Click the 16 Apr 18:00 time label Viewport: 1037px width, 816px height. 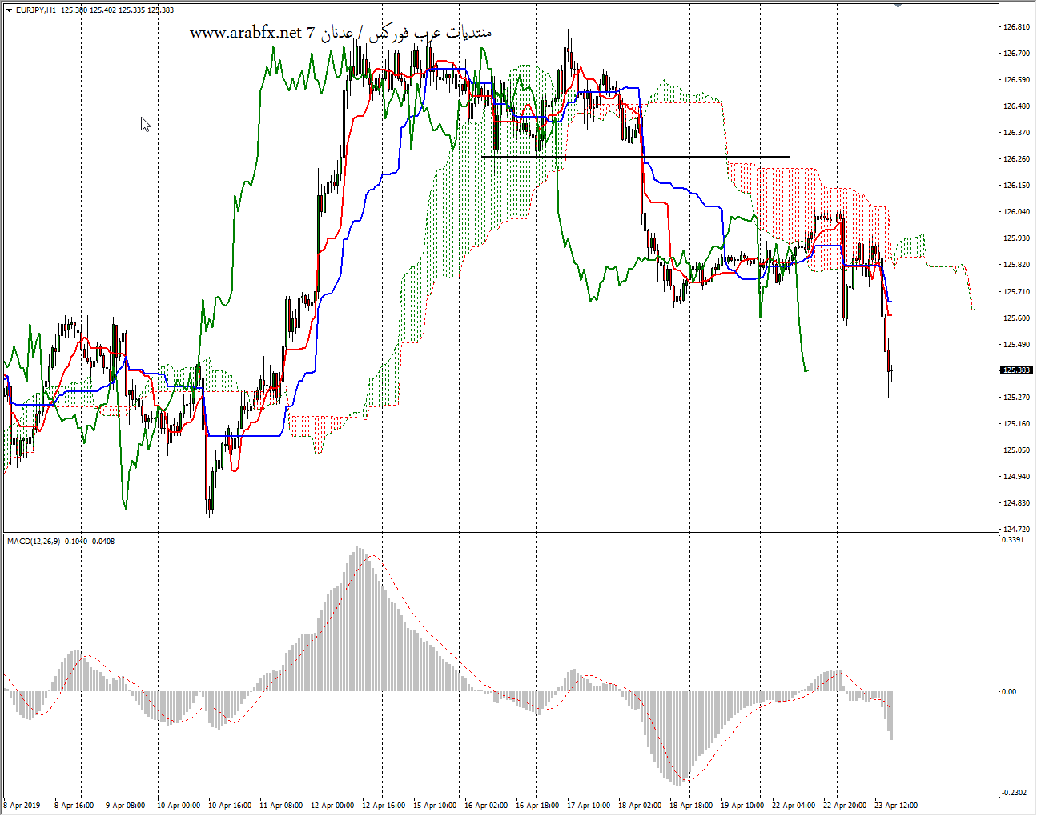pyautogui.click(x=537, y=806)
